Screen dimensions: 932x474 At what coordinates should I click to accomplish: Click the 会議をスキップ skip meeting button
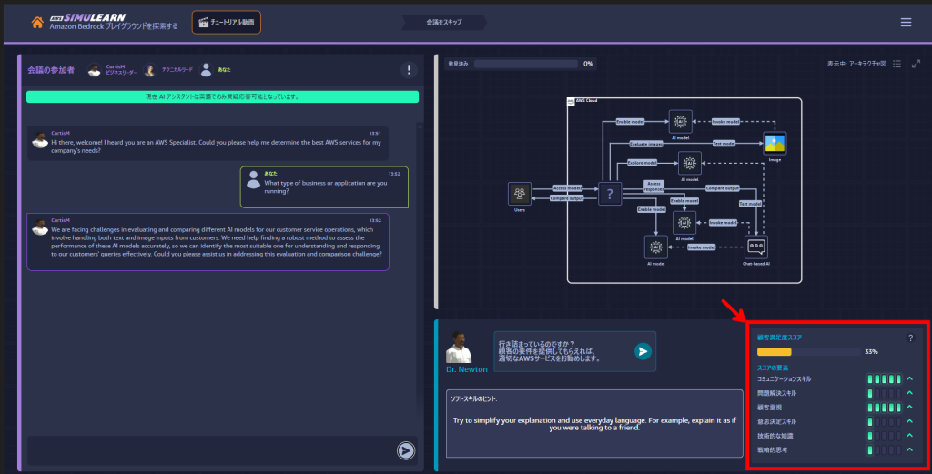coord(444,22)
